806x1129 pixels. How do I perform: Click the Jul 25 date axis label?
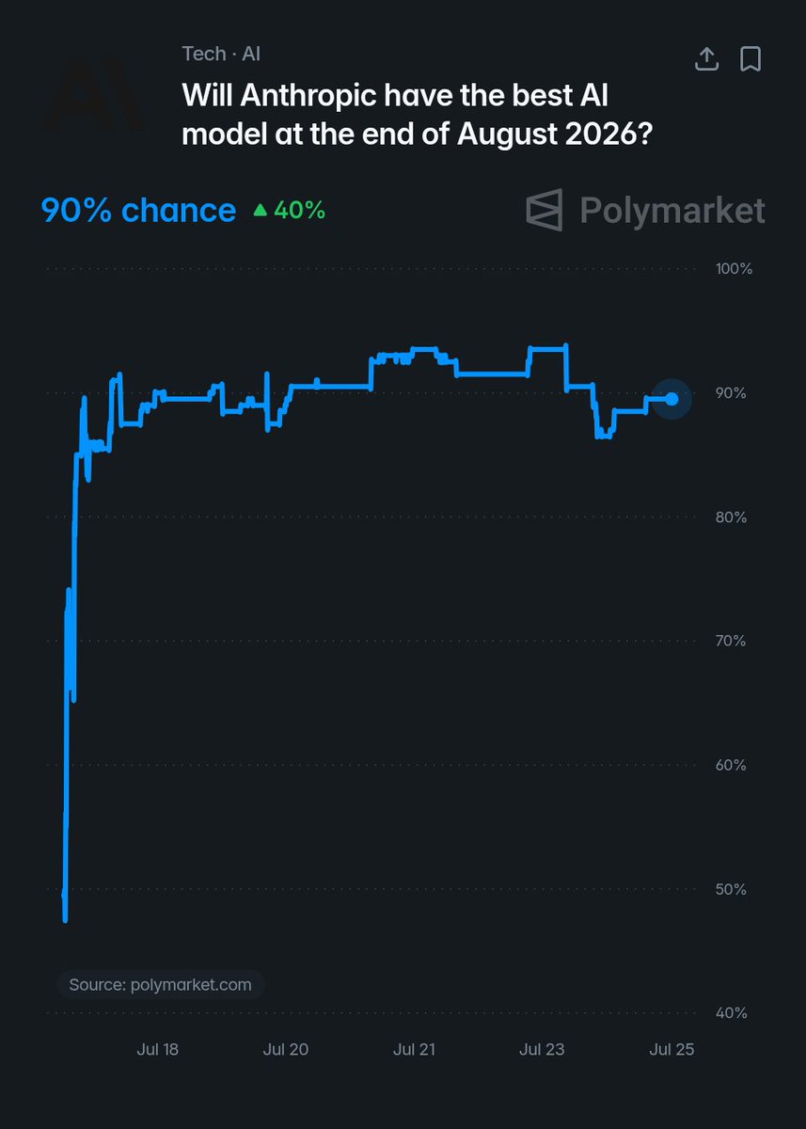click(x=672, y=1049)
